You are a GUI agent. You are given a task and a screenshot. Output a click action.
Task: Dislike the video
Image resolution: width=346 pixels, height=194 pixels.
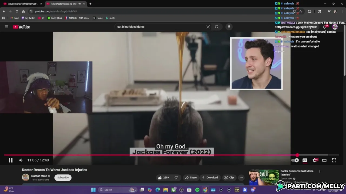176,178
